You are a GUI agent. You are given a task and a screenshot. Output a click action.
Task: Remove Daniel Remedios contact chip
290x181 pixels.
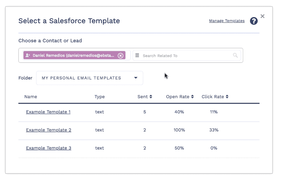(x=121, y=56)
